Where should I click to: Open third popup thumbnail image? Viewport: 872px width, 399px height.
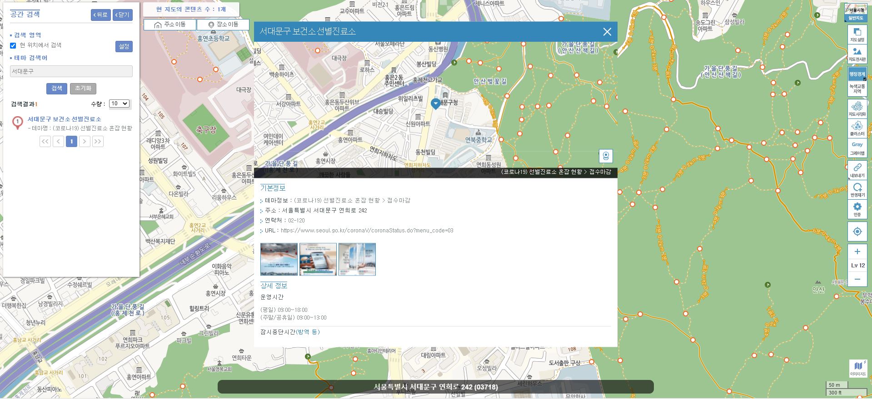[x=357, y=259]
